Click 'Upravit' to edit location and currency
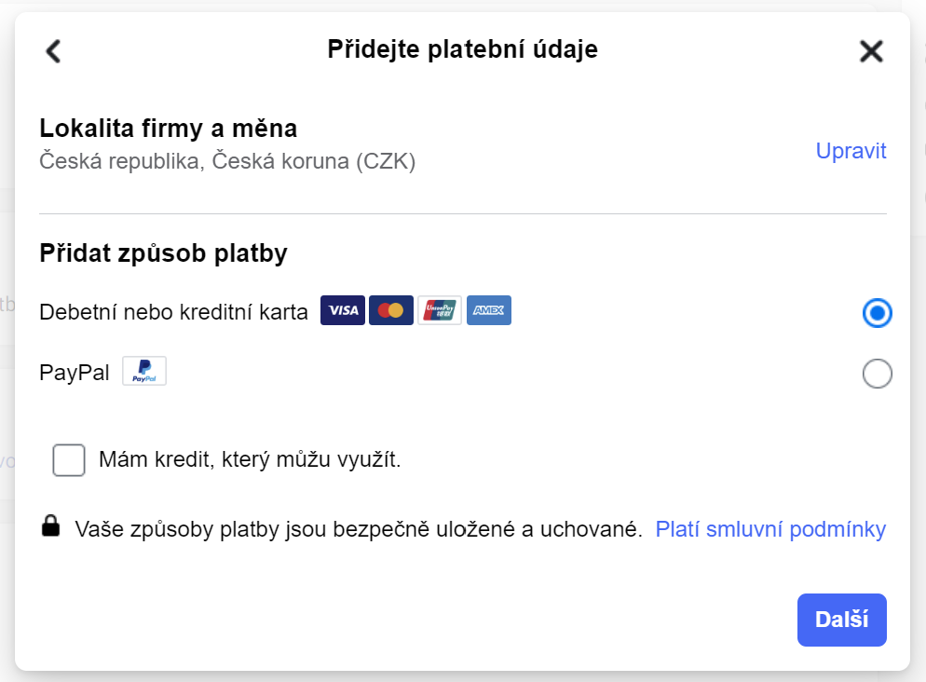 [851, 151]
